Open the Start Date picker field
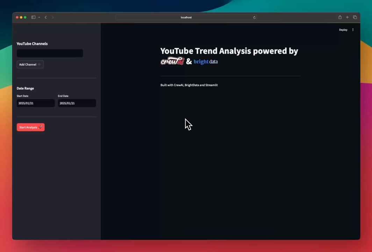 [36, 103]
